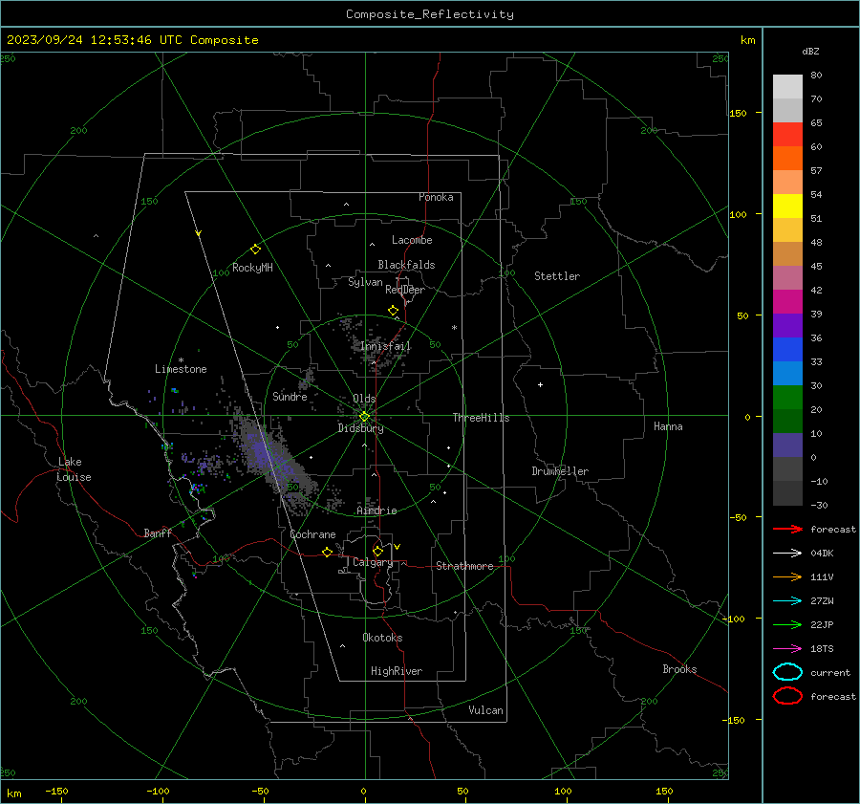This screenshot has height=804, width=860.
Task: Click the Lacombe label on map
Action: (412, 240)
